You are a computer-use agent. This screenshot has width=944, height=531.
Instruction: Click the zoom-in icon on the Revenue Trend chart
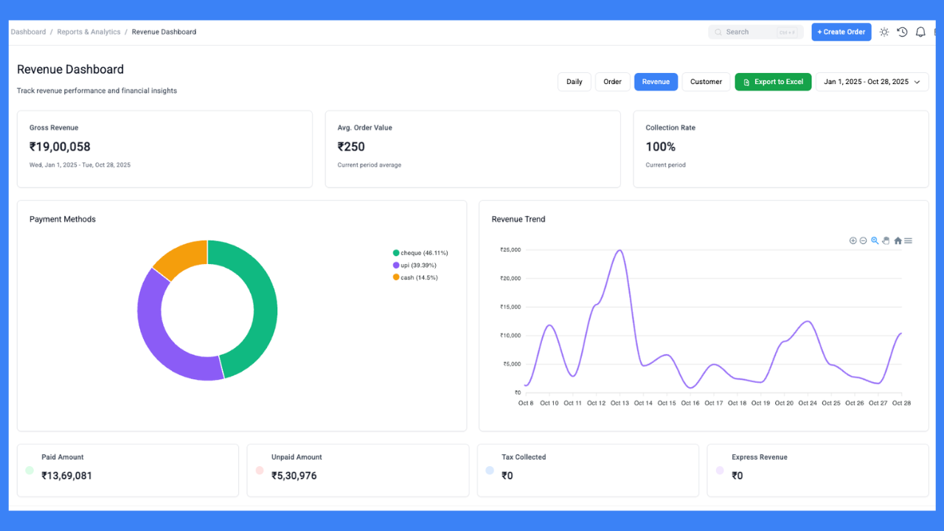pyautogui.click(x=853, y=240)
